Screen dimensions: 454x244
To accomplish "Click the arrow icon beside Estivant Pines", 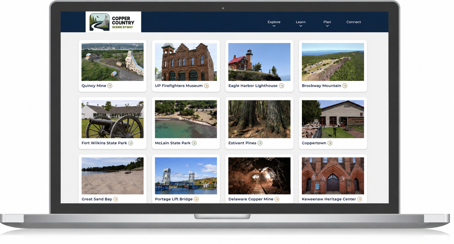I will pyautogui.click(x=260, y=143).
